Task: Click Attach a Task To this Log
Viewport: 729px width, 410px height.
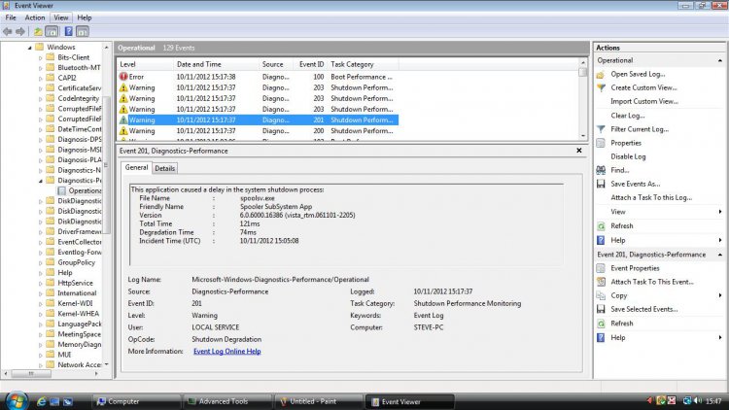Action: pos(651,197)
